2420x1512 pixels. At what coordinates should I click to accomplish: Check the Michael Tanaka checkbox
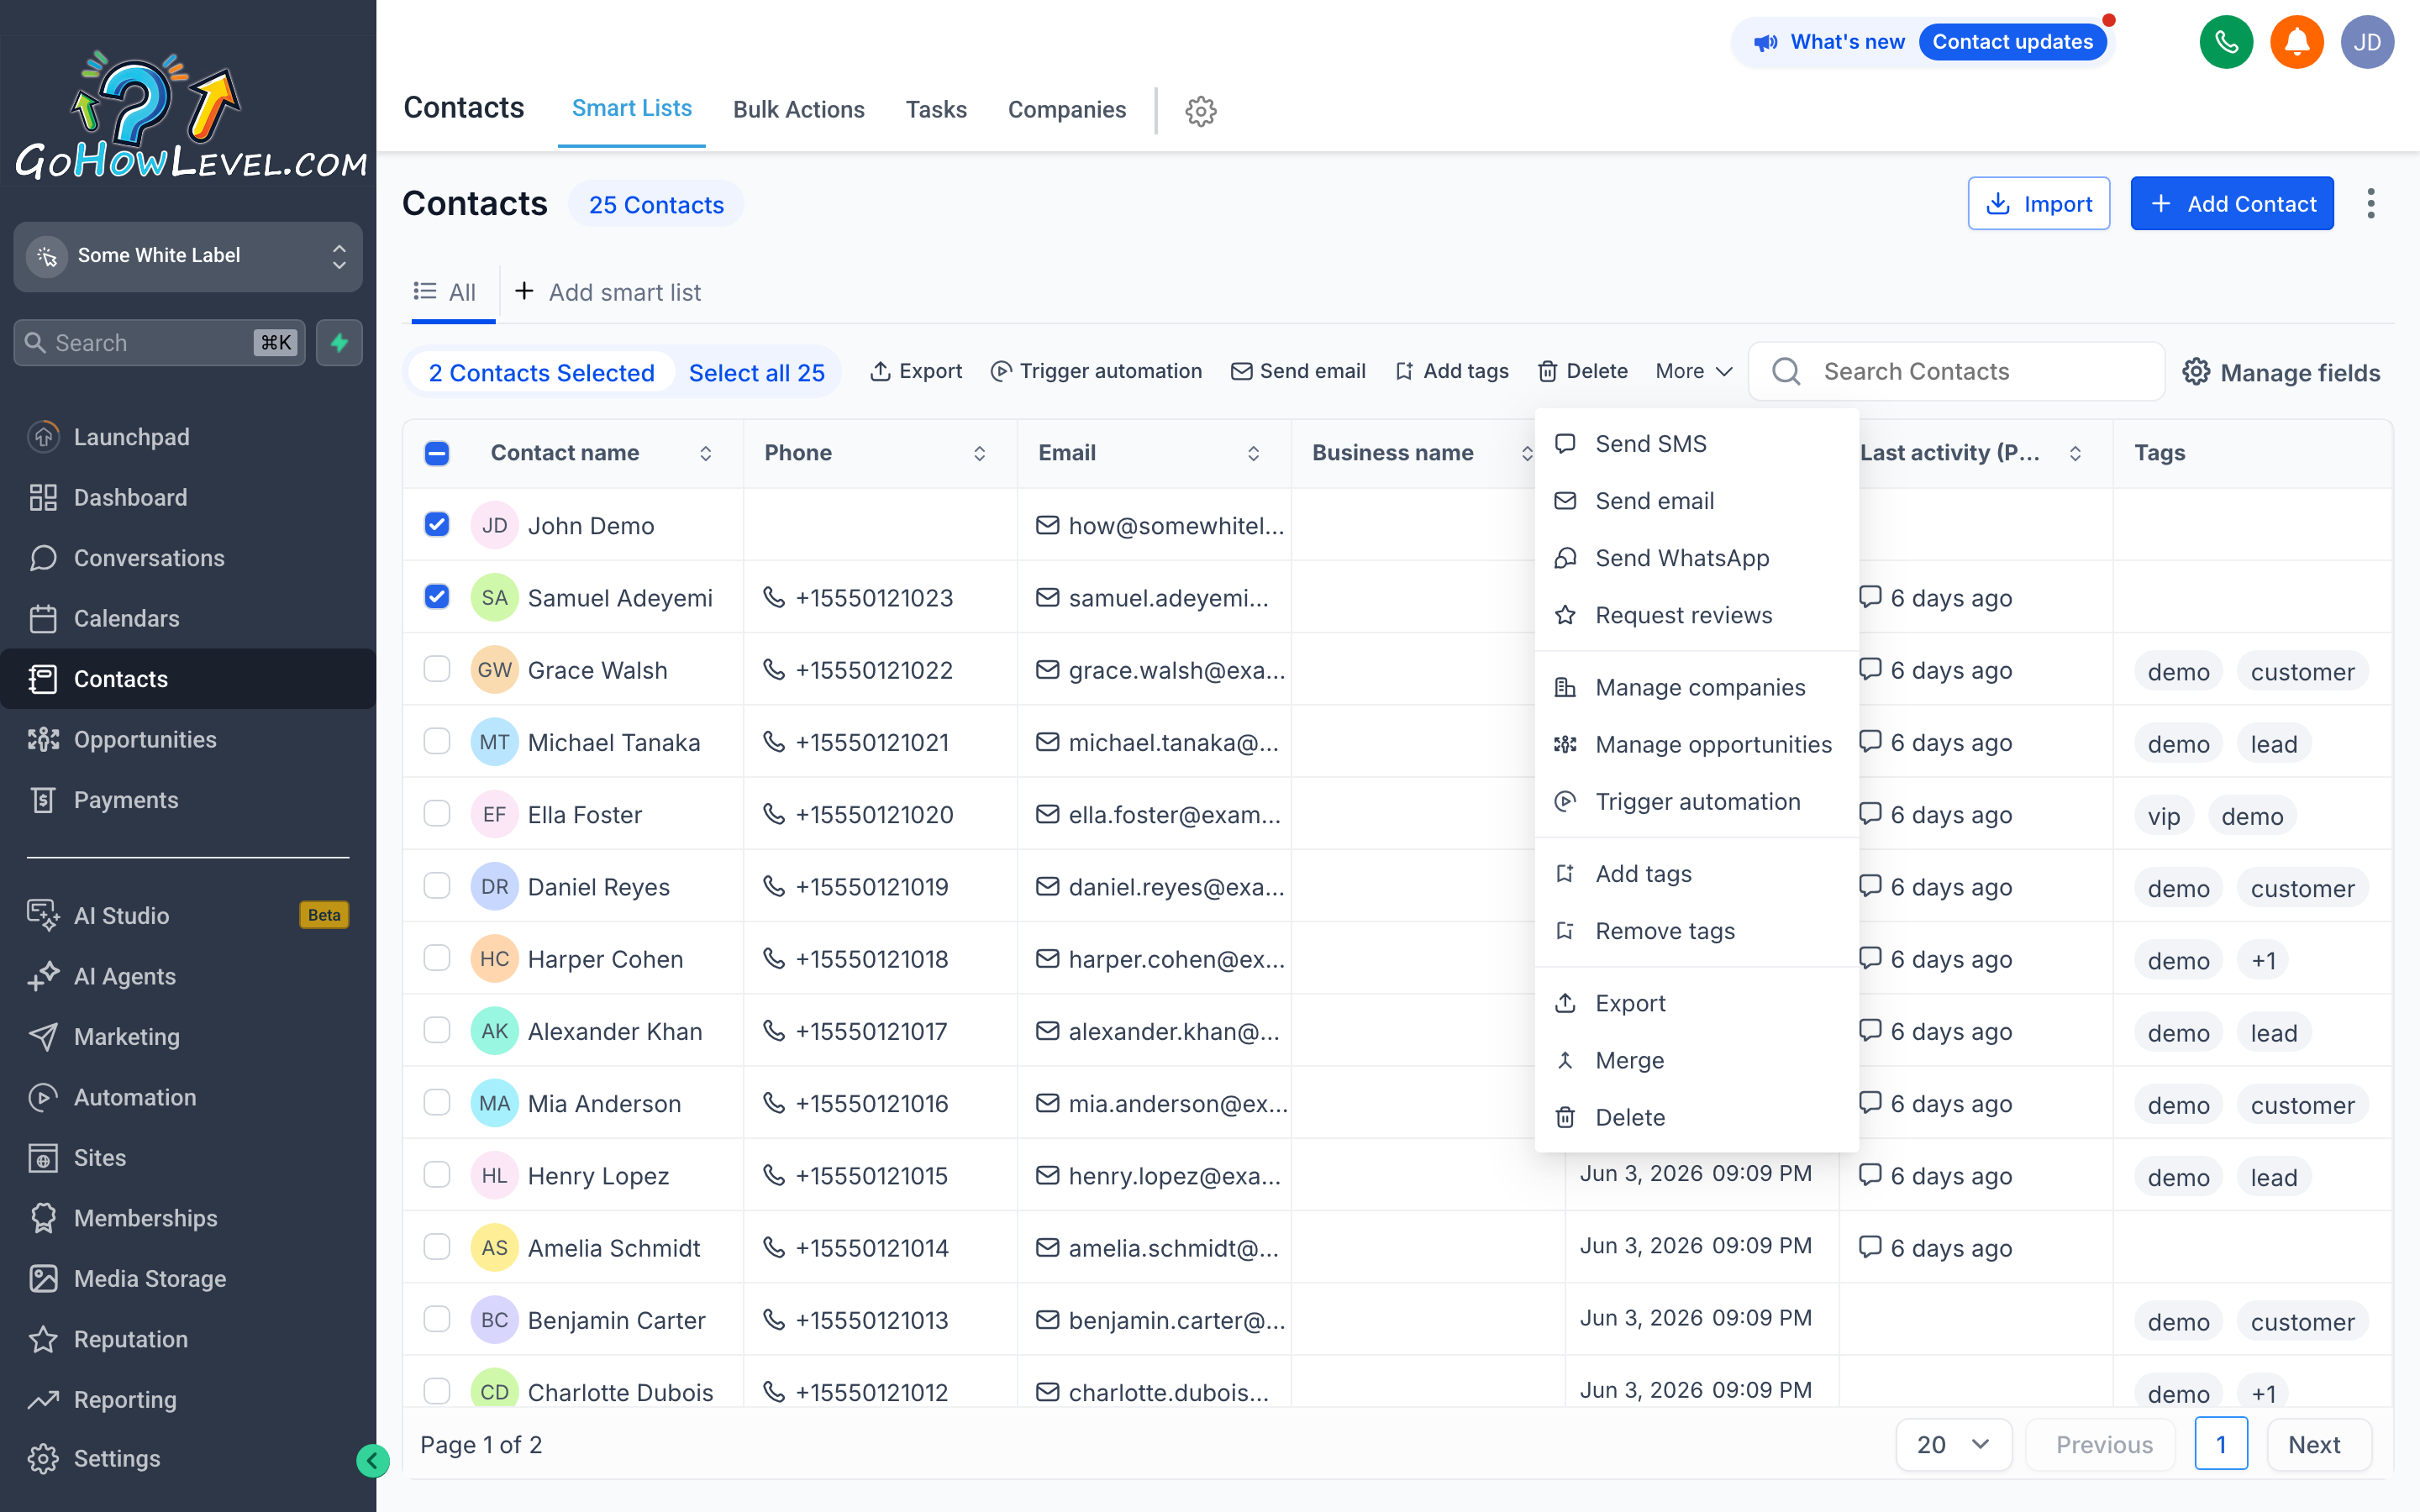pos(437,741)
